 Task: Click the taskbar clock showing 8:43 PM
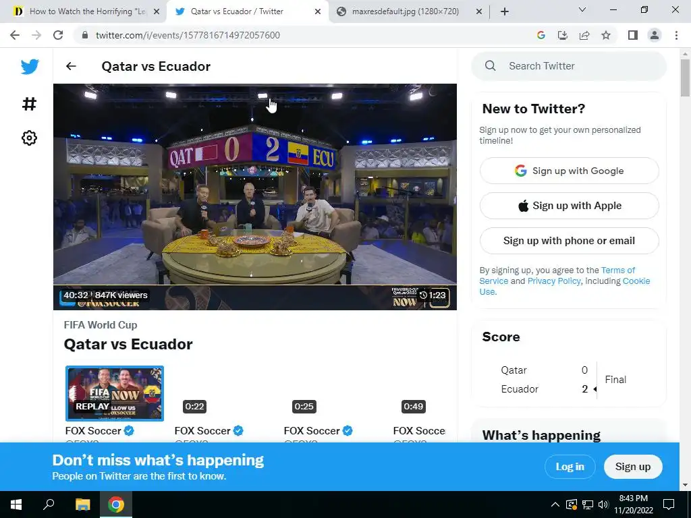tap(633, 505)
